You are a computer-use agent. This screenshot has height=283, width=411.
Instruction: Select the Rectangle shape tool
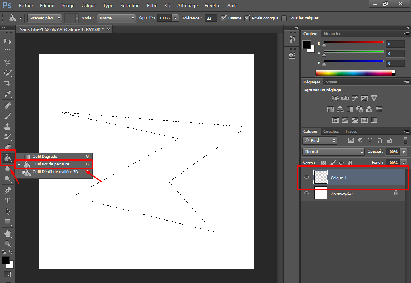8,222
